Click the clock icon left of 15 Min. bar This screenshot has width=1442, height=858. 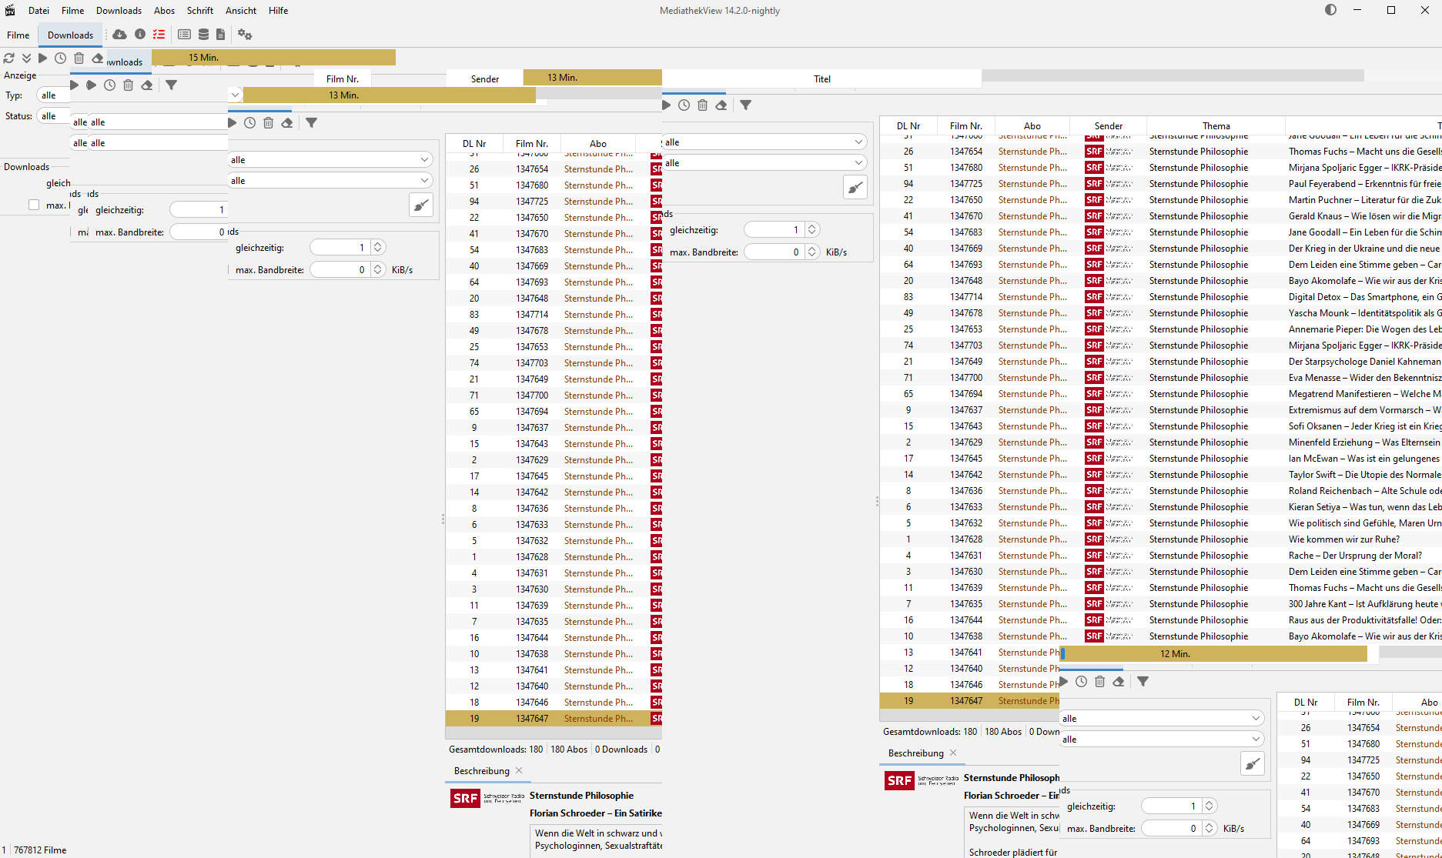click(x=61, y=58)
